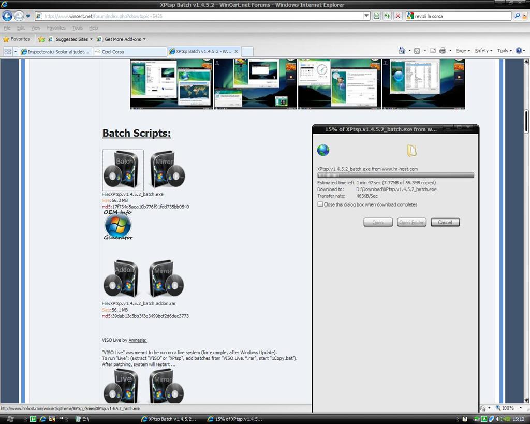This screenshot has height=424, width=530.
Task: Click the New Tab button
Action: pyautogui.click(x=247, y=51)
